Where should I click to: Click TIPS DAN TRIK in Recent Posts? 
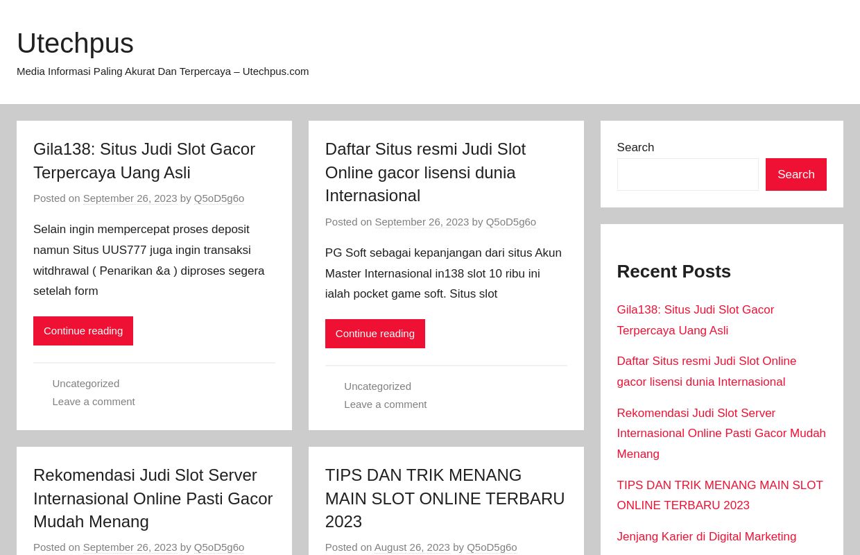pos(720,495)
